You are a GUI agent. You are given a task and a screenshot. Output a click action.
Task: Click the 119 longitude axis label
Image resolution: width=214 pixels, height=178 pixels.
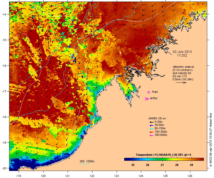point(19,176)
